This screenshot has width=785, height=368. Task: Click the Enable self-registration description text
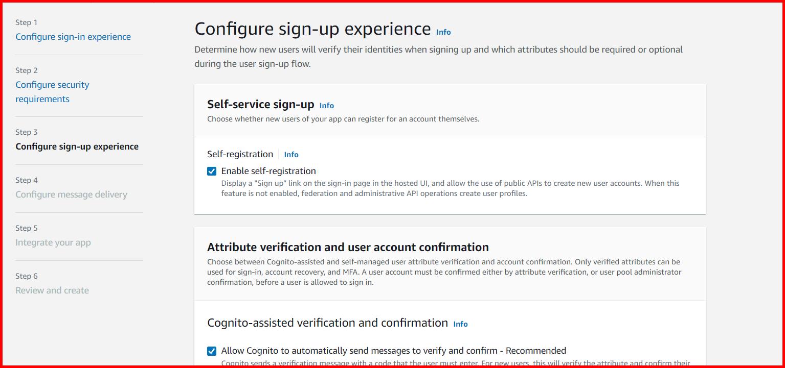tap(450, 188)
